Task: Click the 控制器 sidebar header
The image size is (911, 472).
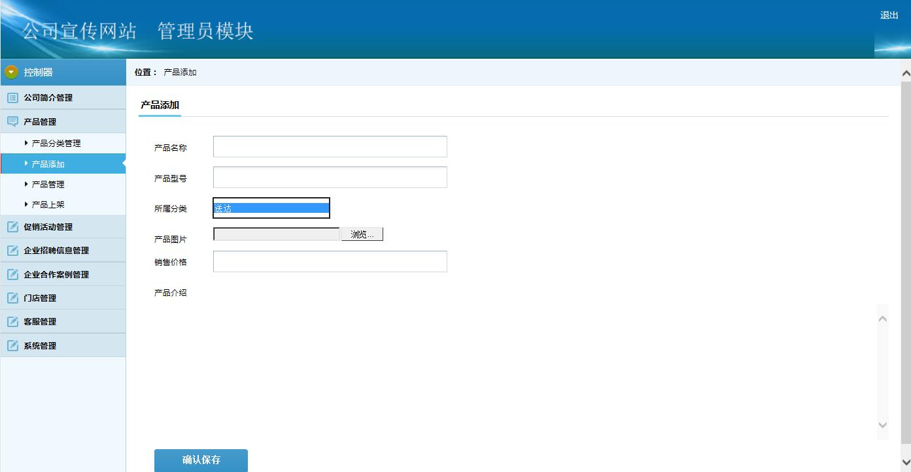Action: pos(63,72)
